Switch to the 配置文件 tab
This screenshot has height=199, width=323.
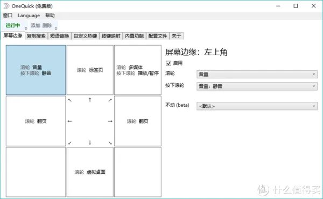point(158,36)
